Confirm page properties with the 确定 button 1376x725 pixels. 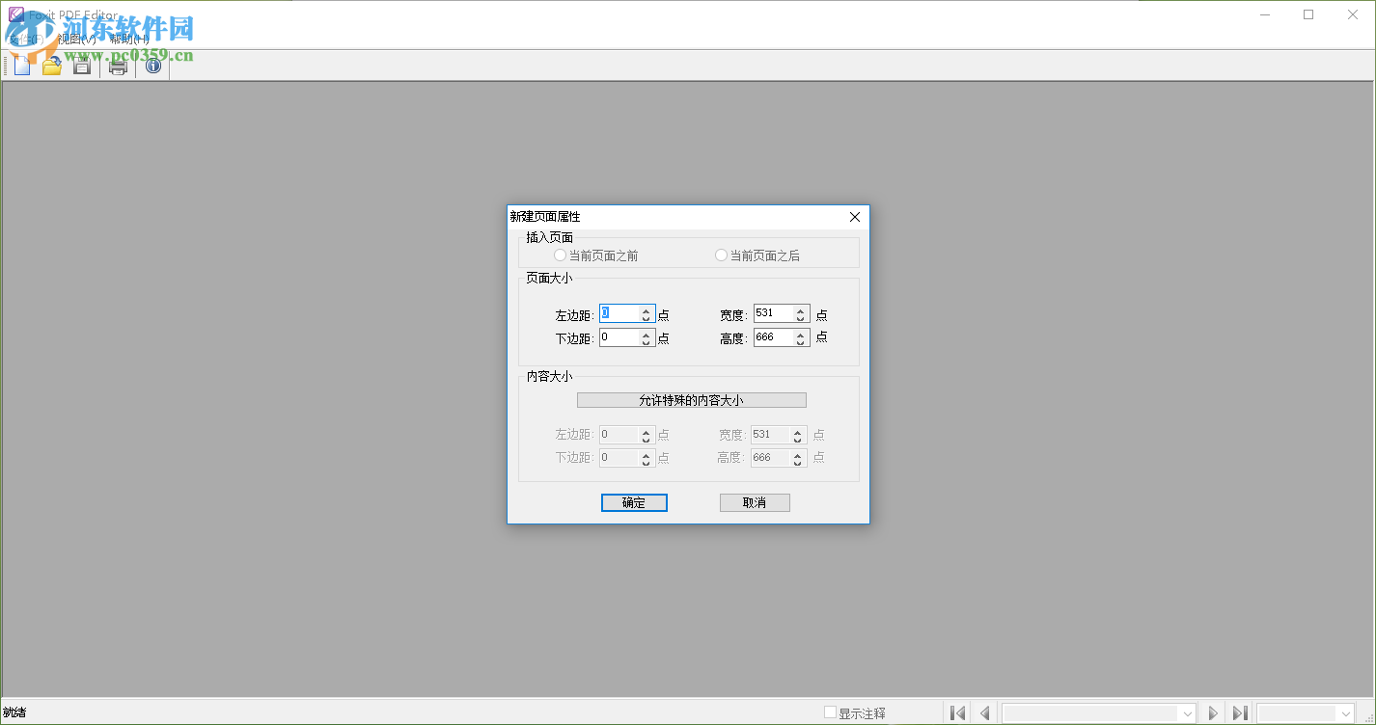634,502
